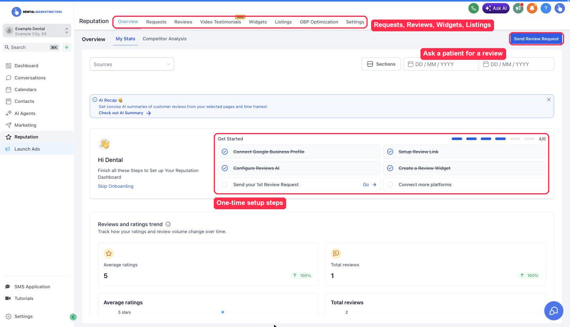Click the Total reviews 100% increase badge

[x=529, y=276]
